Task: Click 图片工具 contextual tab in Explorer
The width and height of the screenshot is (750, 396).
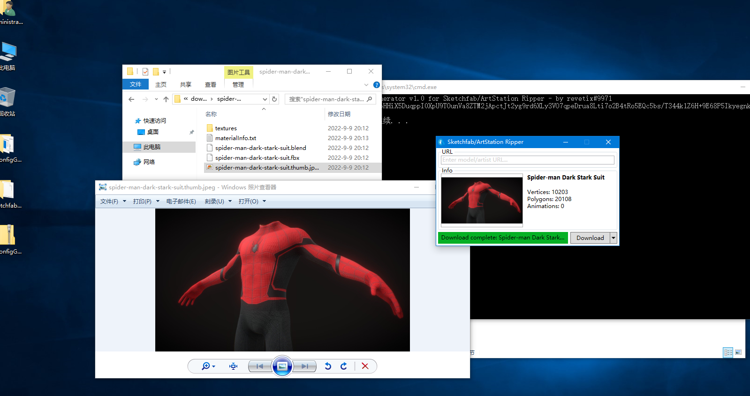Action: pyautogui.click(x=239, y=72)
